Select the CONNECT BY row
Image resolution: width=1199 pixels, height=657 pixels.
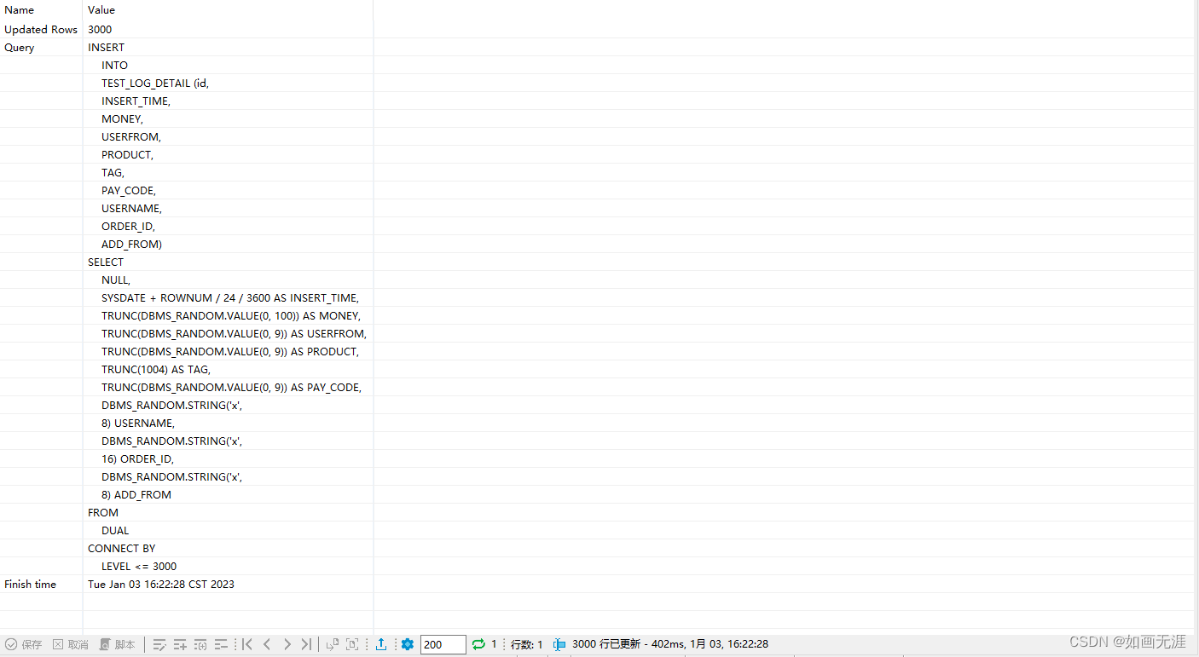point(228,548)
